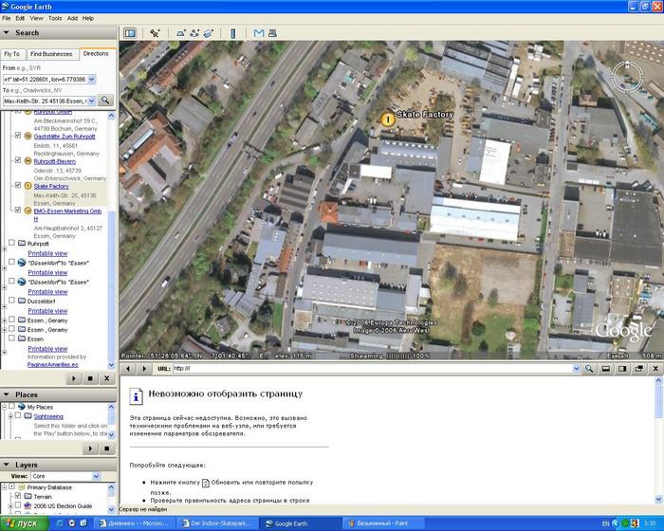Stop the Places panel tour
This screenshot has width=664, height=531.
click(106, 449)
